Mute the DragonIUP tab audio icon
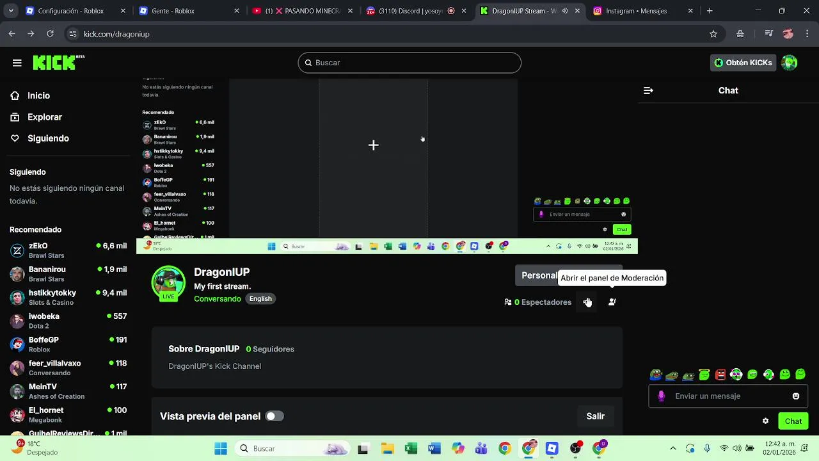819x461 pixels. tap(564, 11)
